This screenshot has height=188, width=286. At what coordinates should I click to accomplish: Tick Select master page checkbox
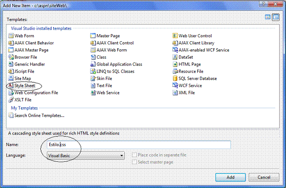coord(134,162)
